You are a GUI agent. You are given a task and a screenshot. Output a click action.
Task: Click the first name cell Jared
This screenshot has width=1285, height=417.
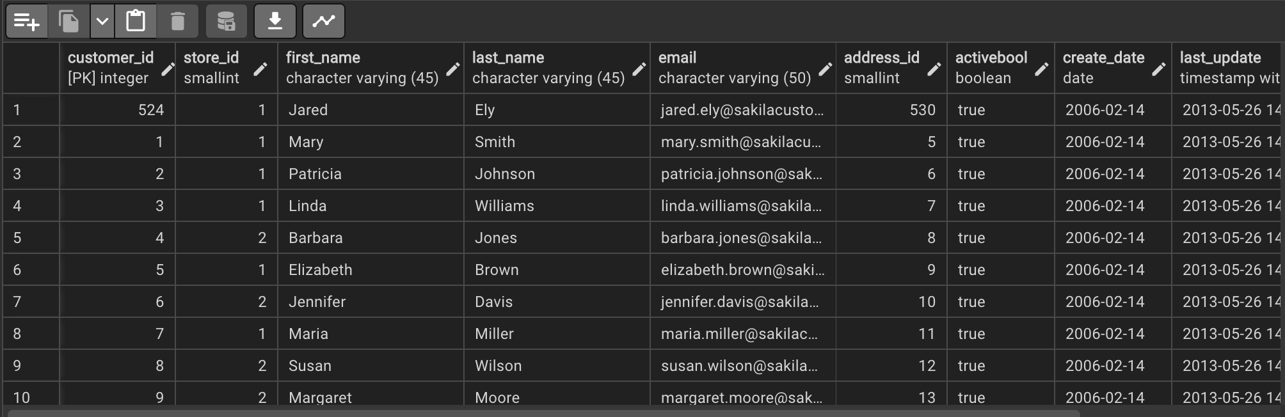point(371,110)
